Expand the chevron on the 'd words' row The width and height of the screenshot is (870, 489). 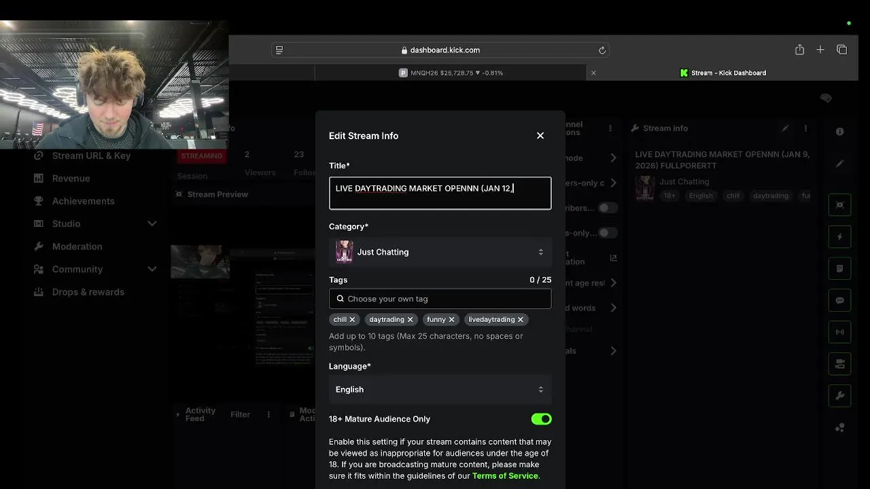(613, 308)
